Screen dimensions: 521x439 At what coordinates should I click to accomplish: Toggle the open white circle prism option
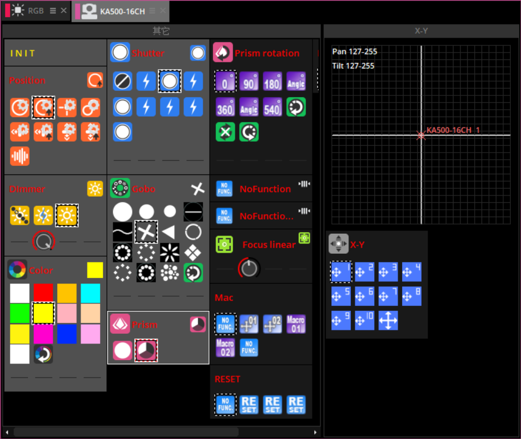click(x=122, y=350)
